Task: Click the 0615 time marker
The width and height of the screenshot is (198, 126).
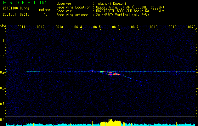Action: (x=97, y=27)
